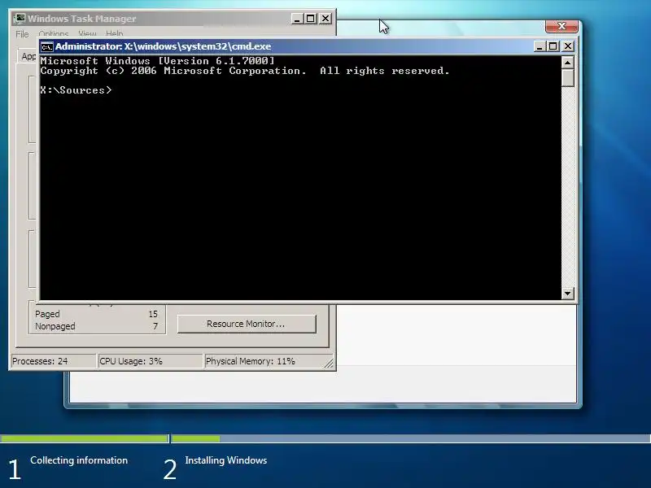The width and height of the screenshot is (651, 488).
Task: Click the Copyright Microsoft Corporation line
Action: [245, 71]
